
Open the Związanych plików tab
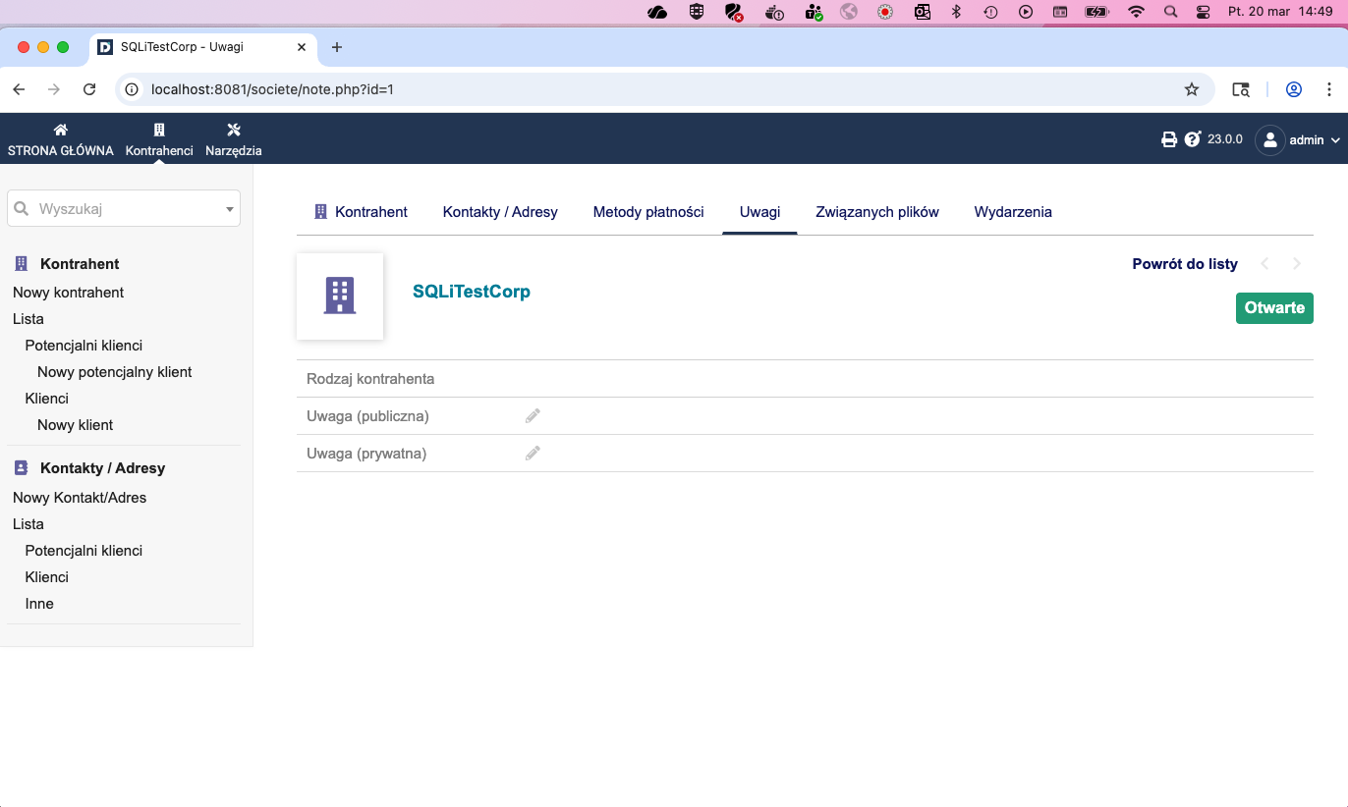tap(877, 212)
